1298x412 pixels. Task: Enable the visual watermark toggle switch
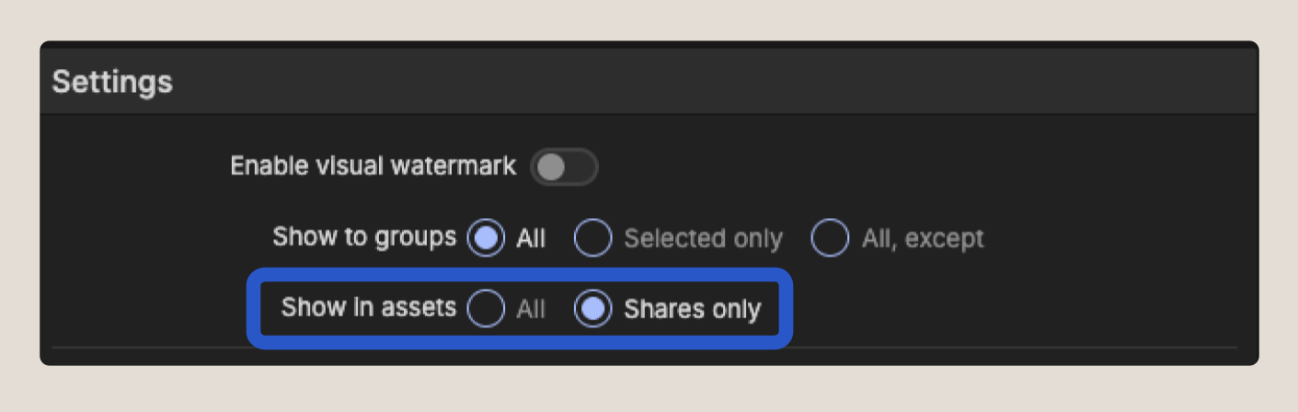[564, 167]
